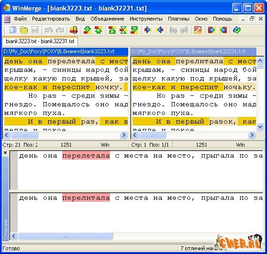Copy all differences to right icon
Viewport: 267px width, 254px height.
tap(211, 30)
